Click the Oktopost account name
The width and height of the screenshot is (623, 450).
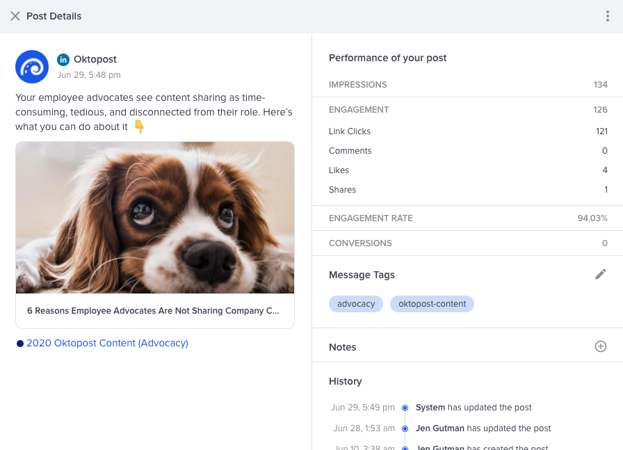(x=95, y=60)
